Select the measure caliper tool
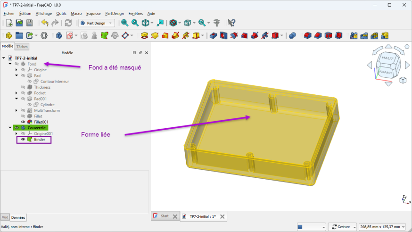 217,23
